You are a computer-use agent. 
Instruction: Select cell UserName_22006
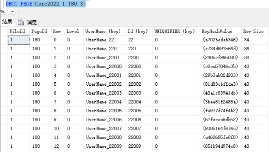coord(105,120)
